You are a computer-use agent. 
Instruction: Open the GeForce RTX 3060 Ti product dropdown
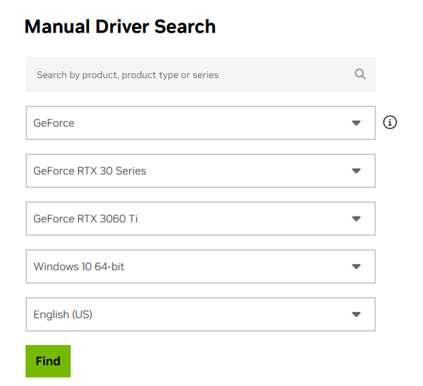(x=200, y=219)
